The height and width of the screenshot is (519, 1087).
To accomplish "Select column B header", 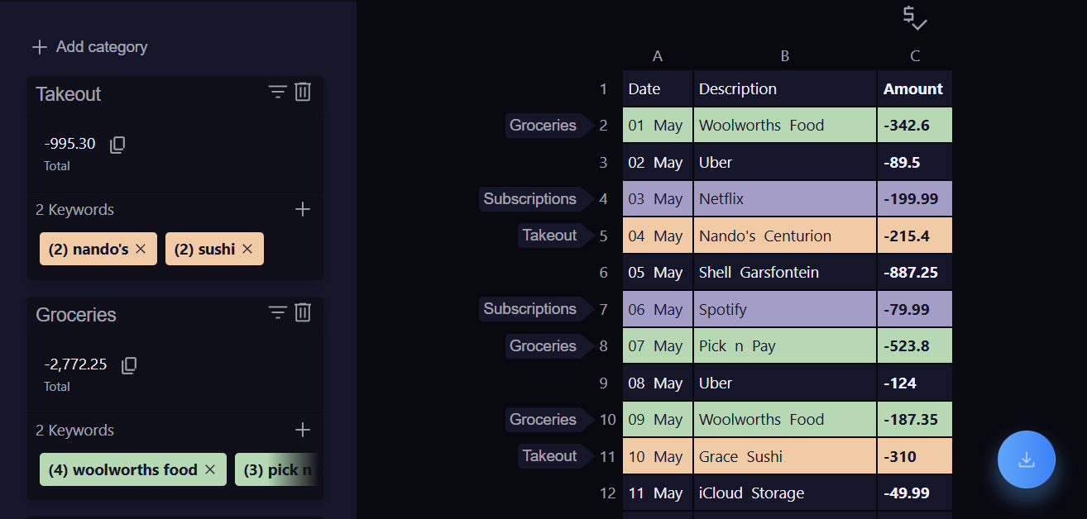I will click(x=785, y=56).
